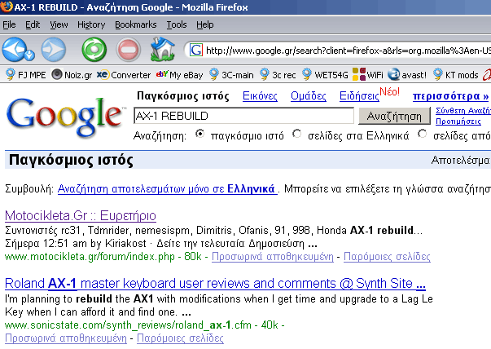This screenshot has width=491, height=349.
Task: Click the Αναζήτηση search button
Action: 393,116
